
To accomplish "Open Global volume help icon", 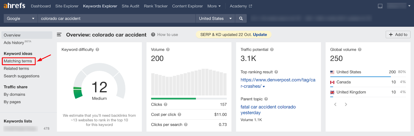I will pyautogui.click(x=360, y=49).
